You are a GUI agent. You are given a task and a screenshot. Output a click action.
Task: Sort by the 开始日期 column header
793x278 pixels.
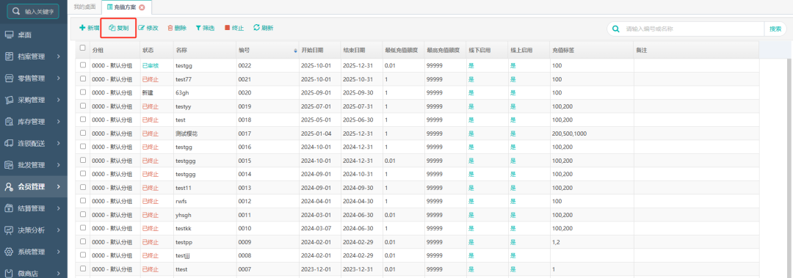click(x=319, y=51)
